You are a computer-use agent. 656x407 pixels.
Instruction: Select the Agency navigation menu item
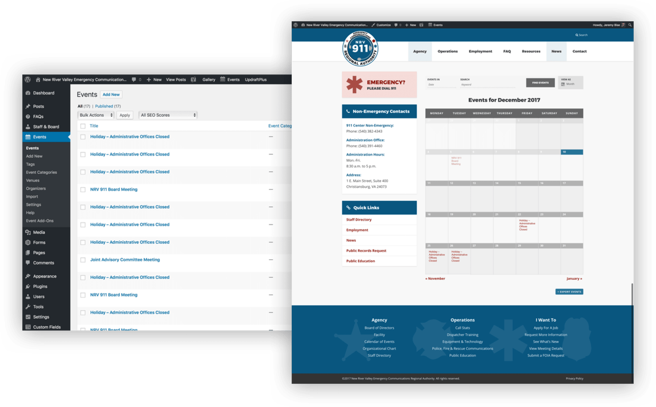(420, 52)
